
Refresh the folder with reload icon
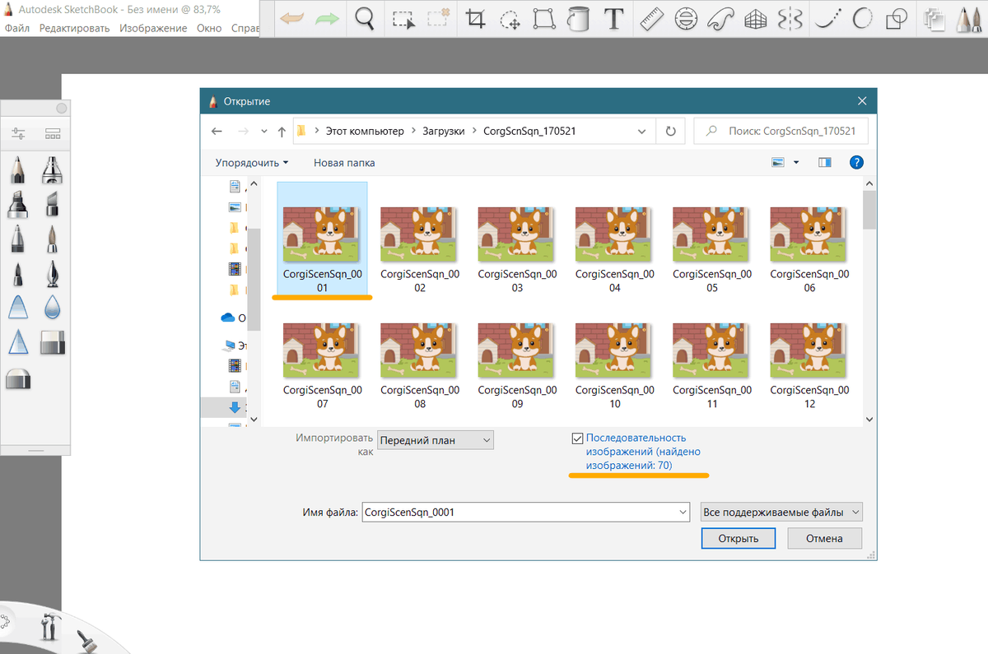coord(671,131)
